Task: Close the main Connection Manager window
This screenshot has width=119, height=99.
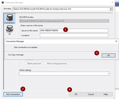Action: [x=112, y=2]
